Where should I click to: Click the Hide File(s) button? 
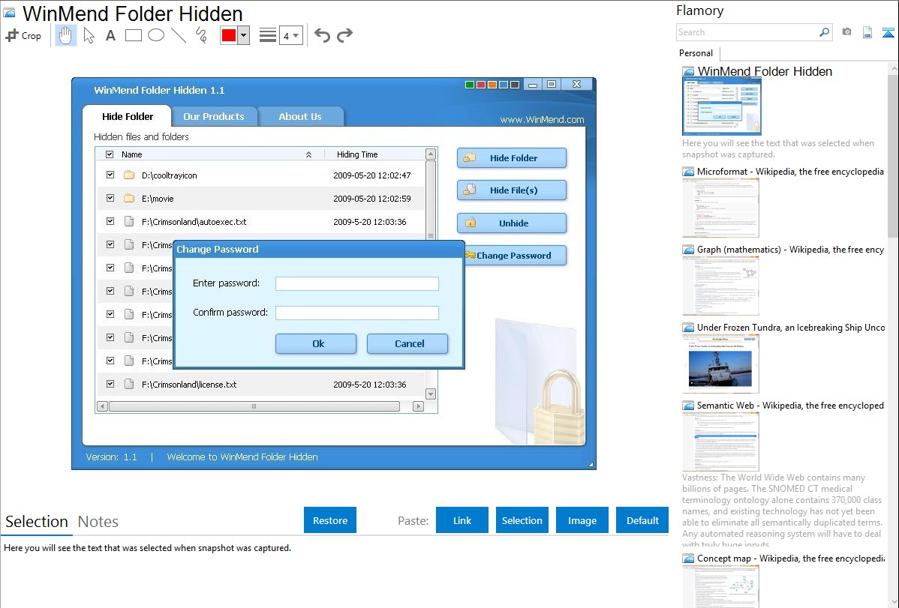(x=512, y=190)
